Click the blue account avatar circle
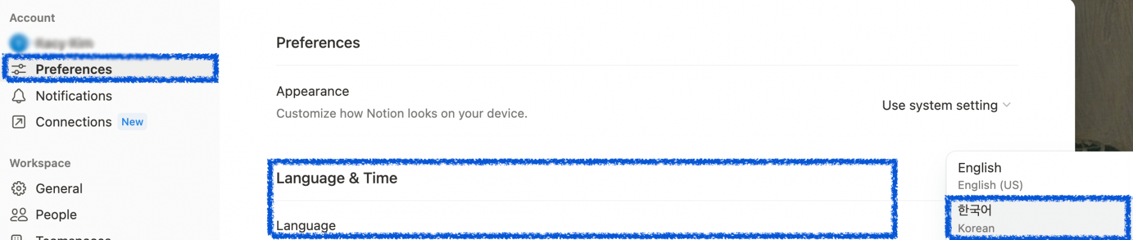1133x240 pixels. 19,43
